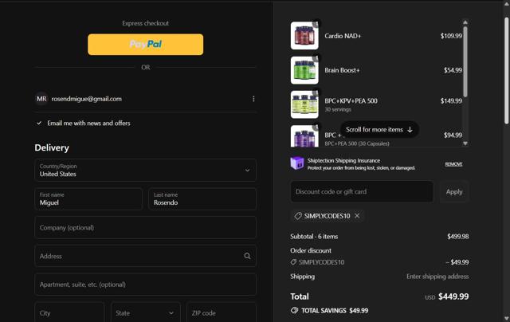Viewport: 510px width, 322px height.
Task: Focus the Company (optional) field
Action: (145, 228)
